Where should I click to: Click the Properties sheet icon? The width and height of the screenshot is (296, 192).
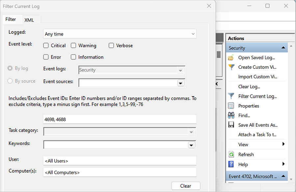point(231,106)
